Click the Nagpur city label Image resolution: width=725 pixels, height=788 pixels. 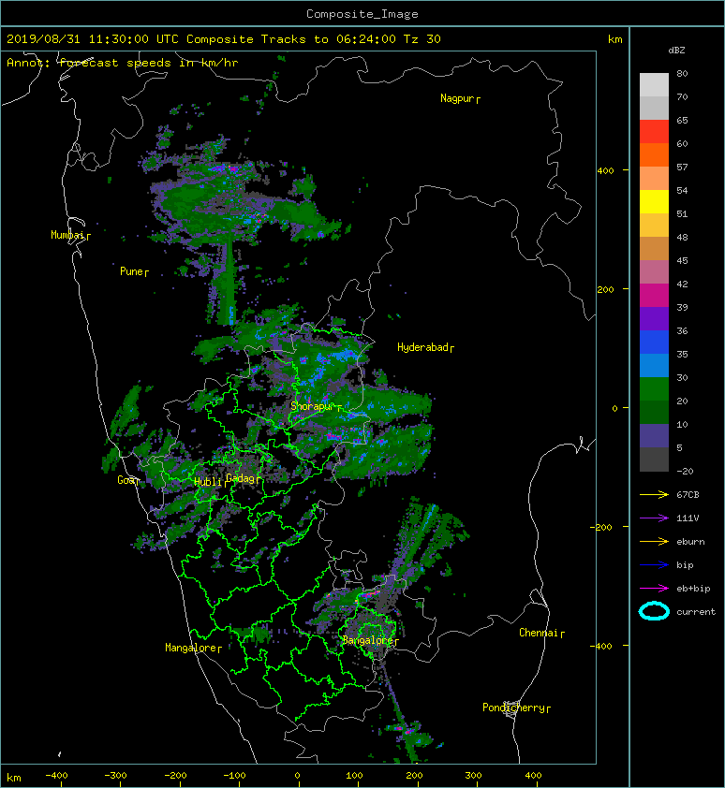pos(457,98)
